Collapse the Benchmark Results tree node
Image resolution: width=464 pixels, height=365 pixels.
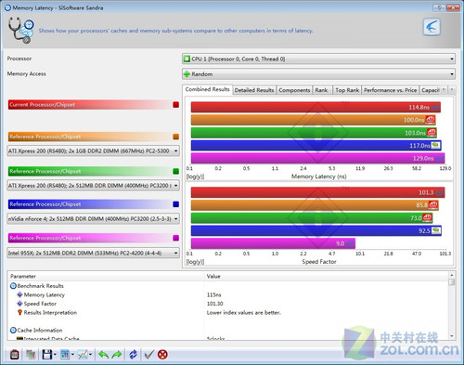13,286
